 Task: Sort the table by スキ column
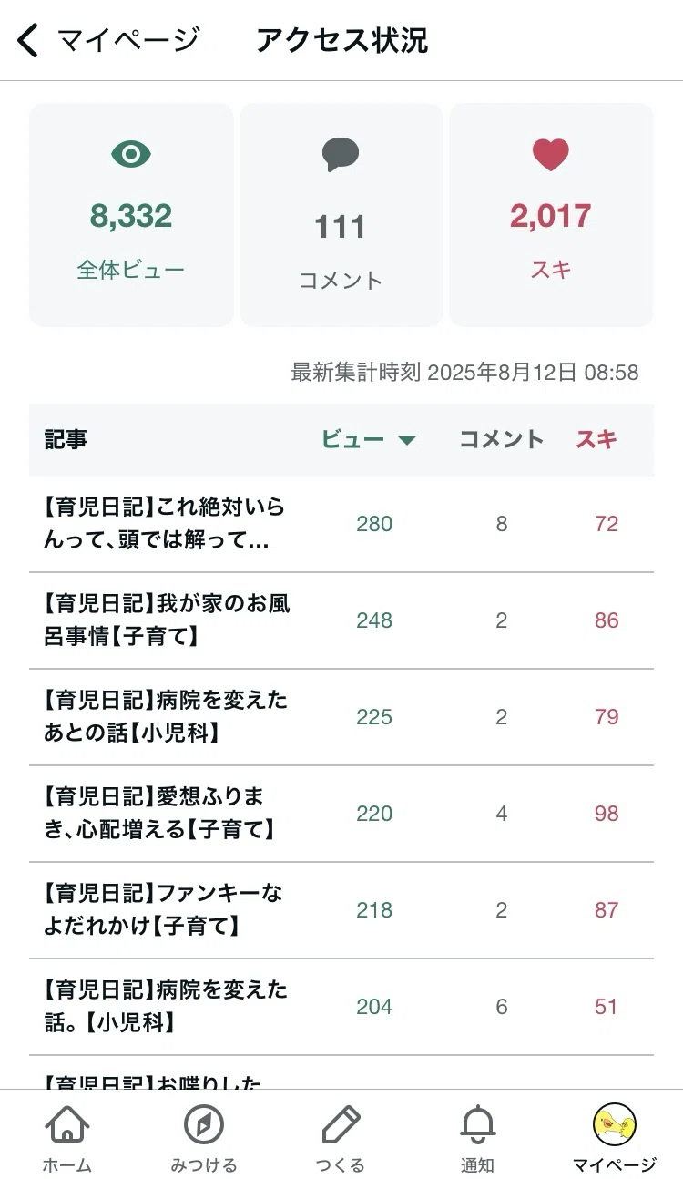click(596, 439)
